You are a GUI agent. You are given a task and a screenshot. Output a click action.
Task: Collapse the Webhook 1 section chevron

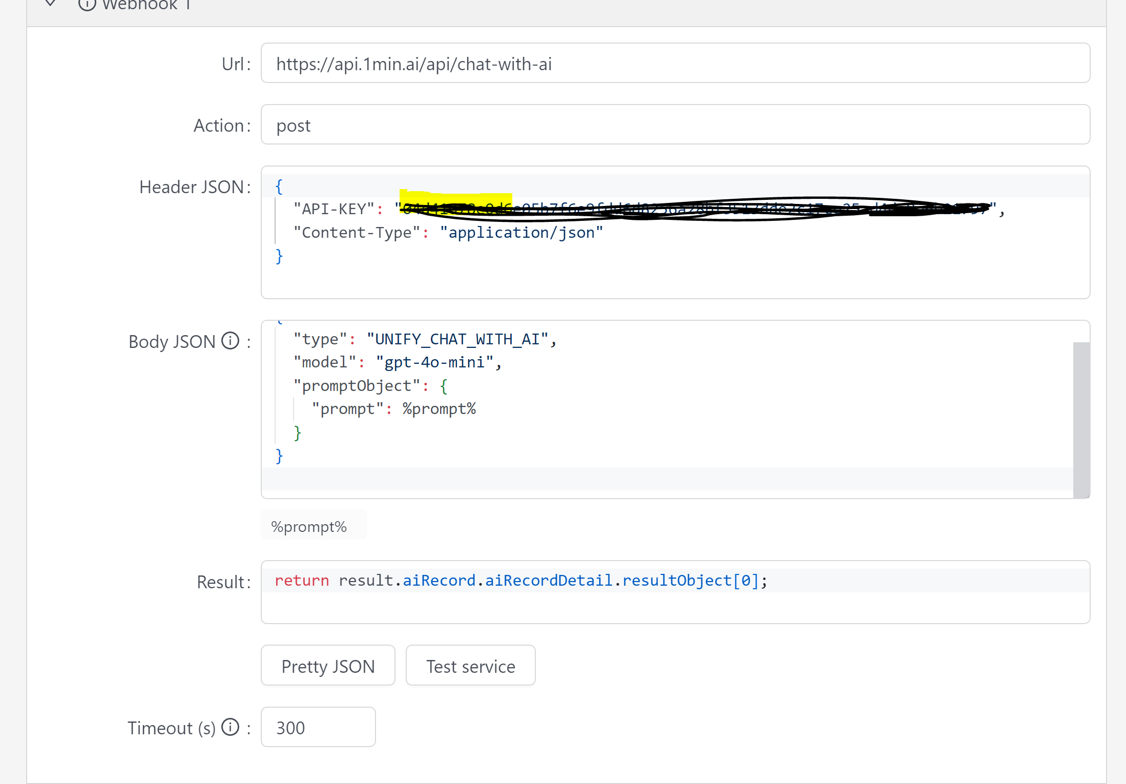[50, 4]
